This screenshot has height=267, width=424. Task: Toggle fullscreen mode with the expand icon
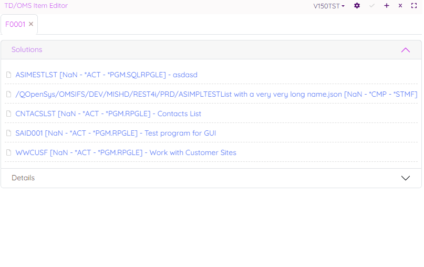point(414,6)
